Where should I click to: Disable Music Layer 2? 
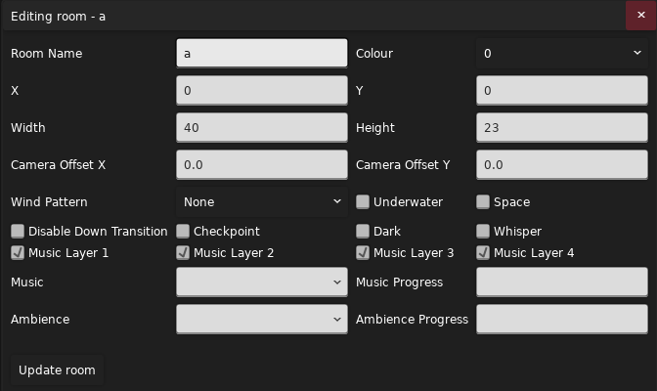pyautogui.click(x=183, y=253)
